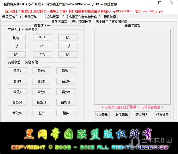
Task: Open the 陈小佩工作室其他软件 tab
Action: [81, 17]
